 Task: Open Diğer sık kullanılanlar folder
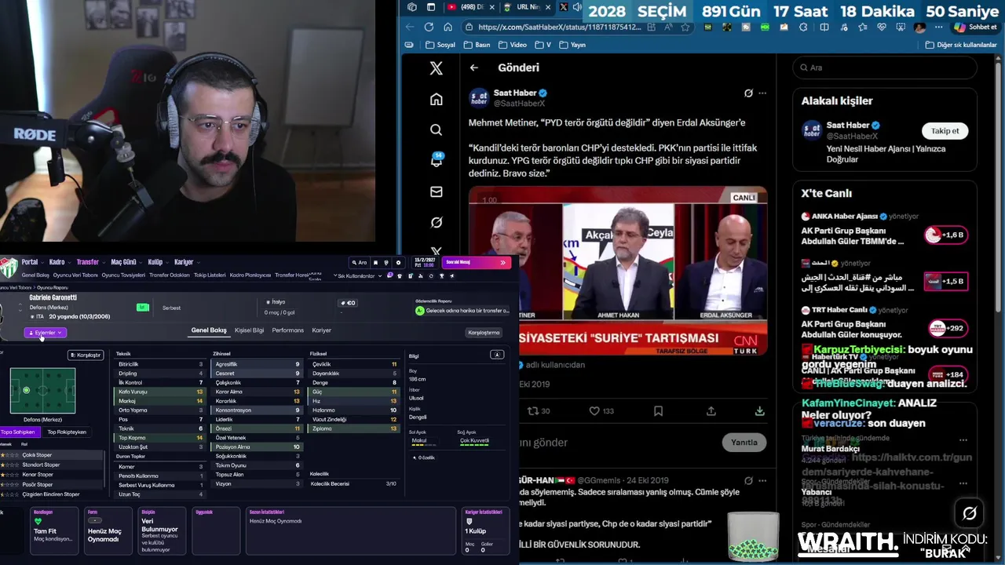959,45
